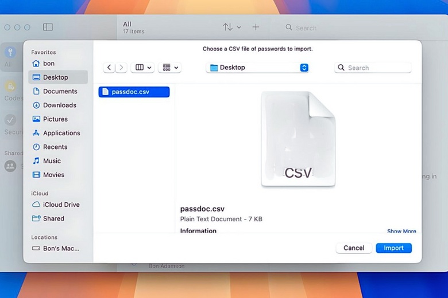Screen dimensions: 448x298
Task: Select Security checkmark icon in Passwords sidebar
Action: click(10, 120)
